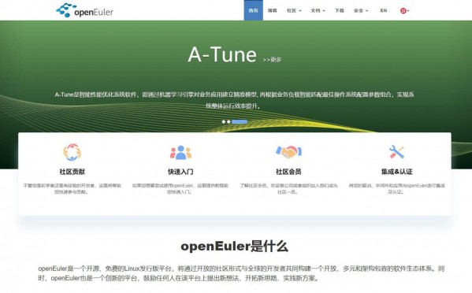
Task: Select the first carousel dot
Action: 223,122
